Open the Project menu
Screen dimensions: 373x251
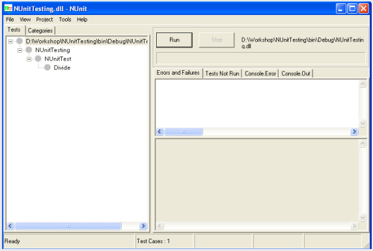click(x=44, y=20)
